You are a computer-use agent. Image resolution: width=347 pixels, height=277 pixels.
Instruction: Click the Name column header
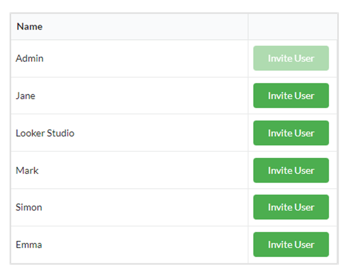[30, 27]
